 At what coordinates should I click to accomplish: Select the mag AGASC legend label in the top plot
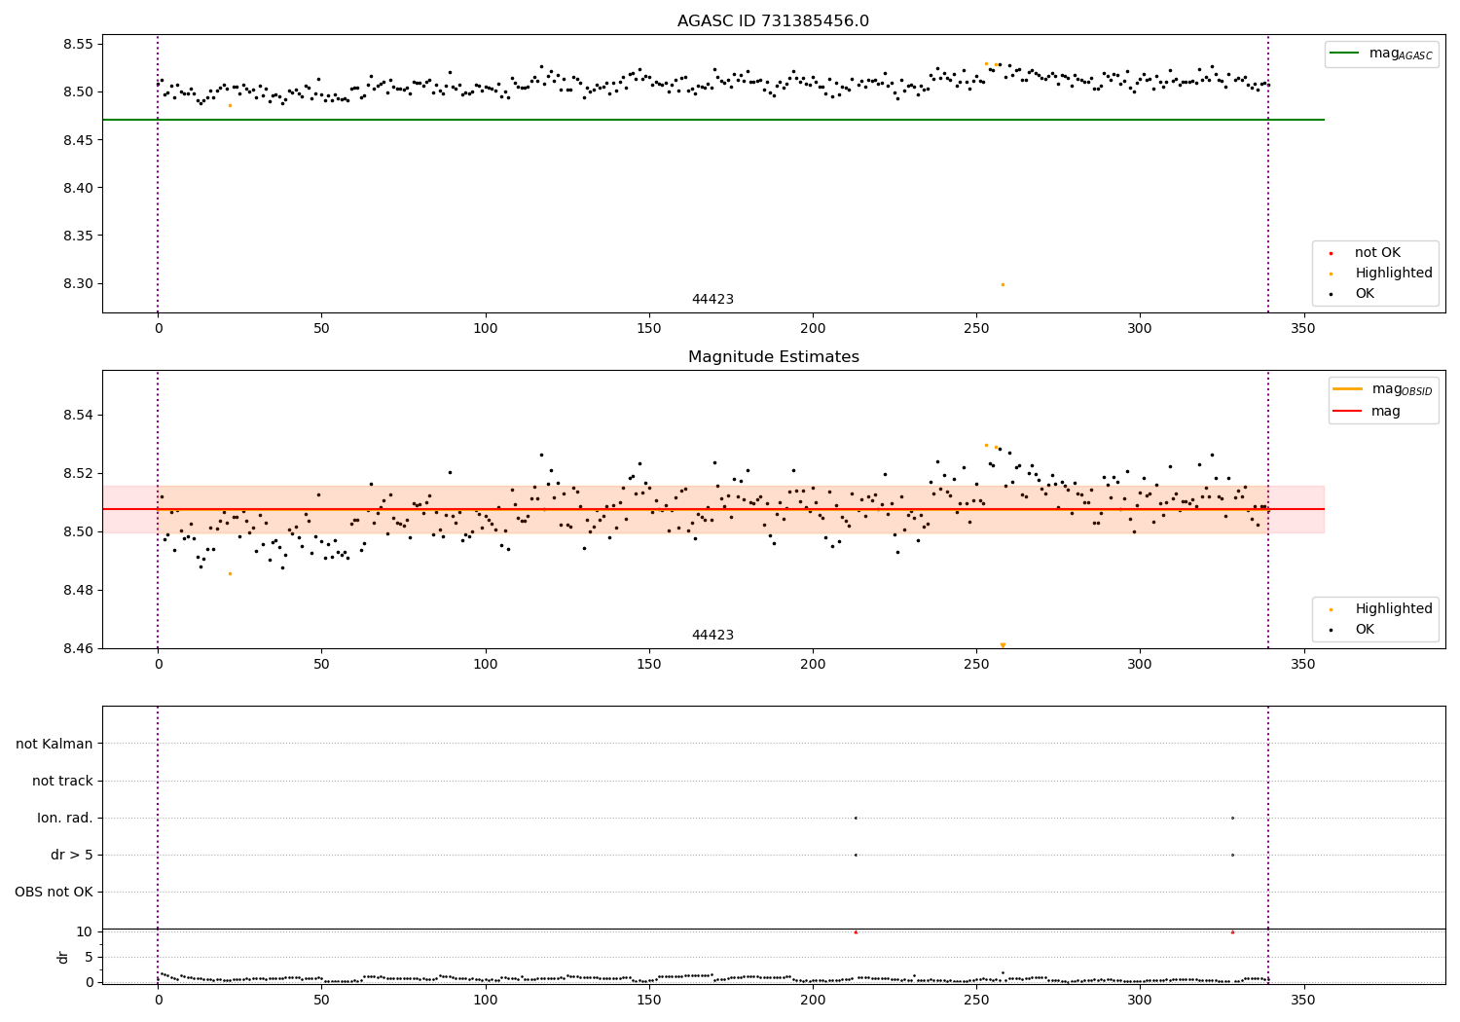tap(1401, 54)
